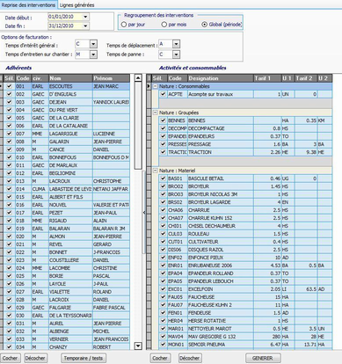Collapse the Nature : Consommables group

tap(156, 86)
